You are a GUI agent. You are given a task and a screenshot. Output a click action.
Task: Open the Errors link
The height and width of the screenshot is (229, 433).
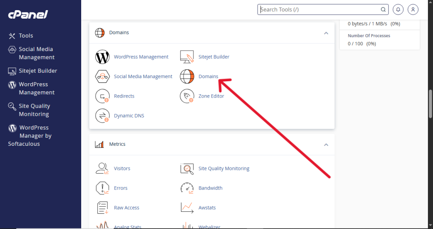[121, 188]
